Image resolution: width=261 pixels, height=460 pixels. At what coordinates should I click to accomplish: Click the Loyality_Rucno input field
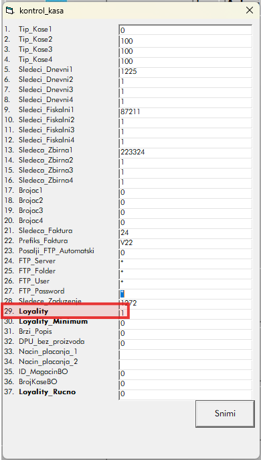pos(185,394)
